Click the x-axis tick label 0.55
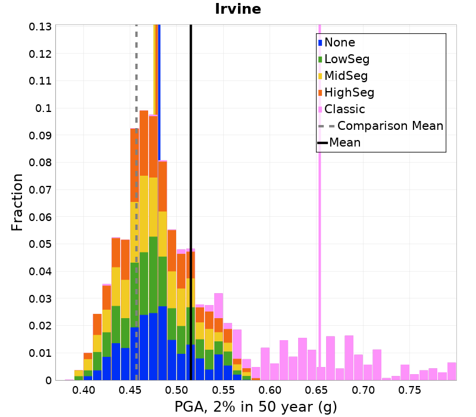The image size is (476, 417). (x=223, y=390)
